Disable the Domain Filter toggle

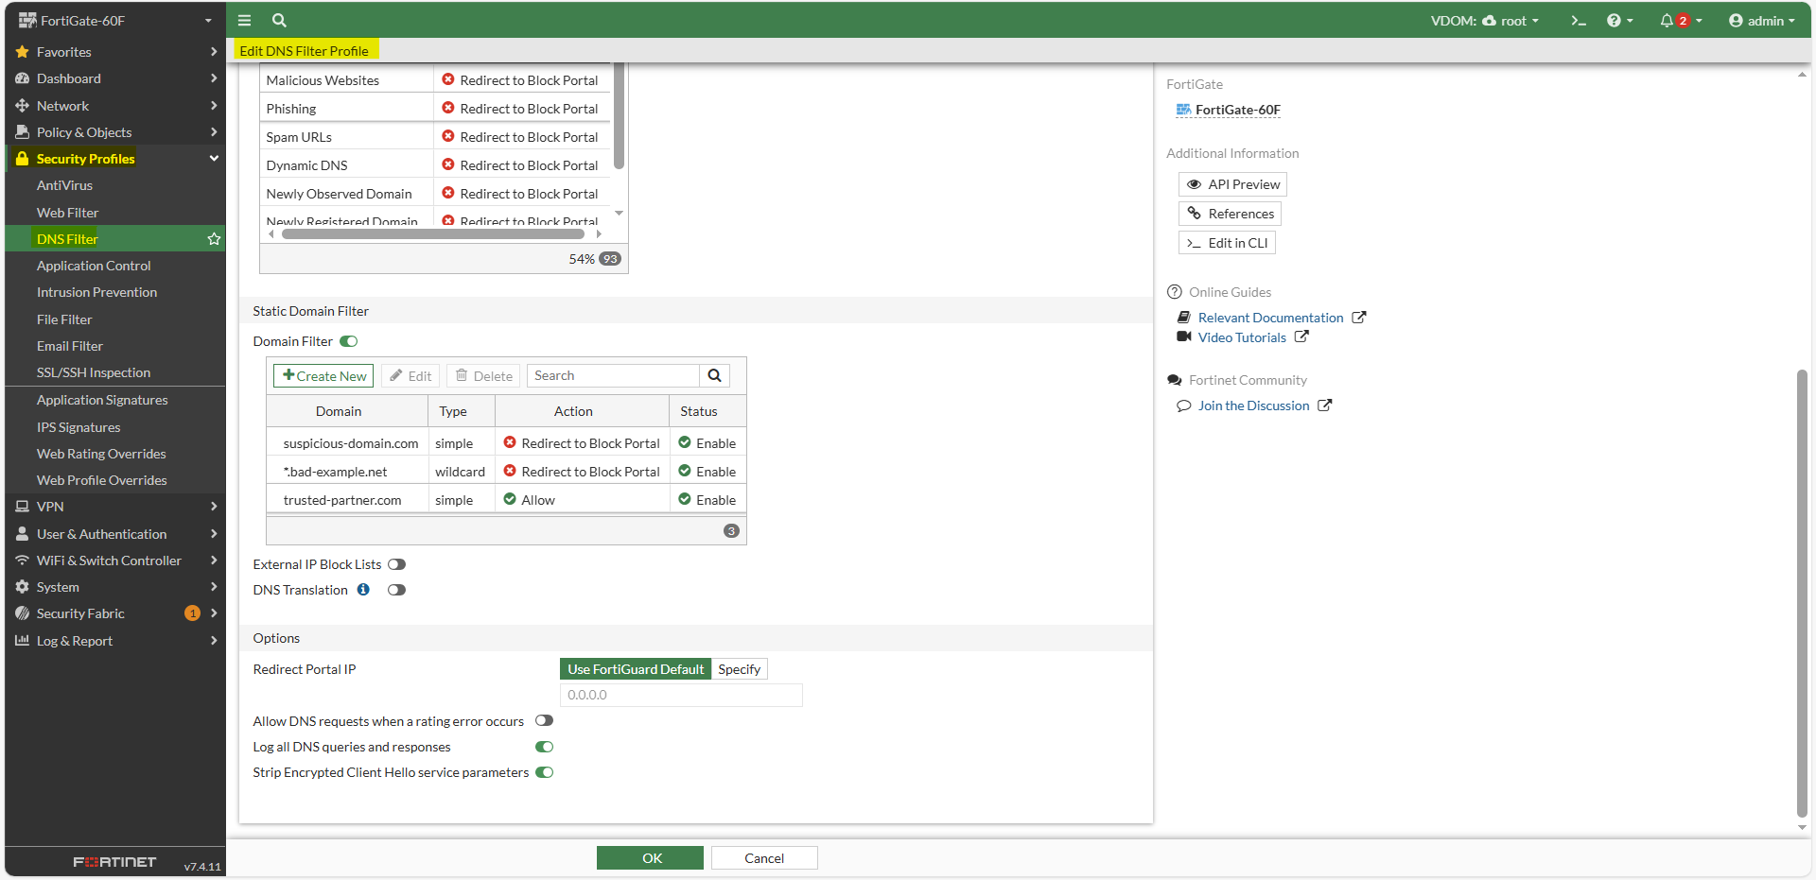pos(349,341)
